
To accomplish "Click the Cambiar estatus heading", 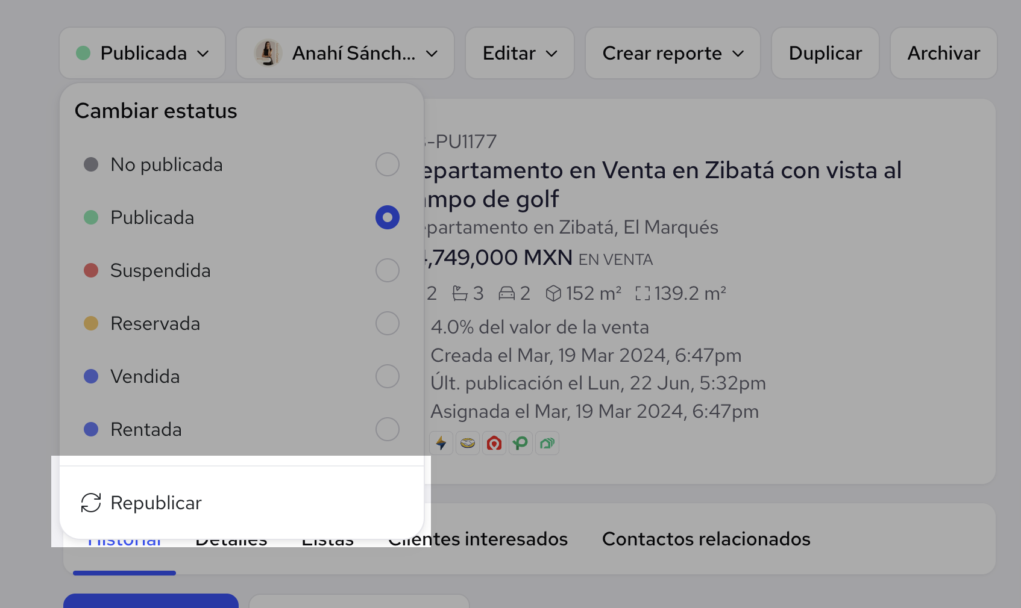I will [x=156, y=111].
